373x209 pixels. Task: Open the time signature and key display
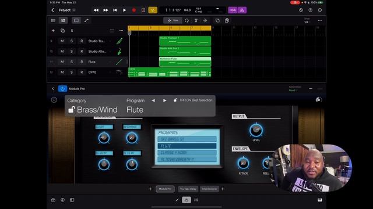[198, 10]
